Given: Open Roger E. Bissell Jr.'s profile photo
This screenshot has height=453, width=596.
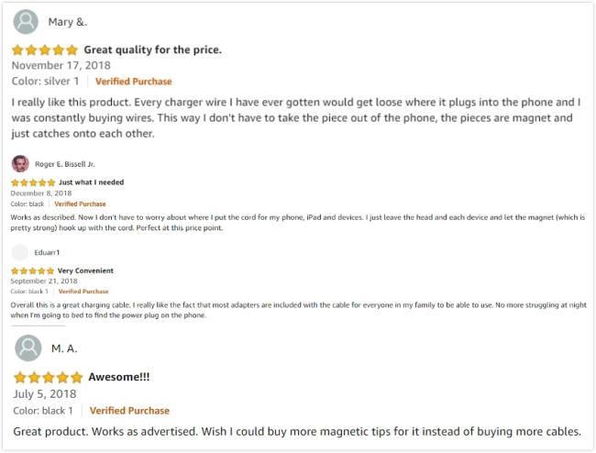Looking at the screenshot, I should [x=20, y=164].
